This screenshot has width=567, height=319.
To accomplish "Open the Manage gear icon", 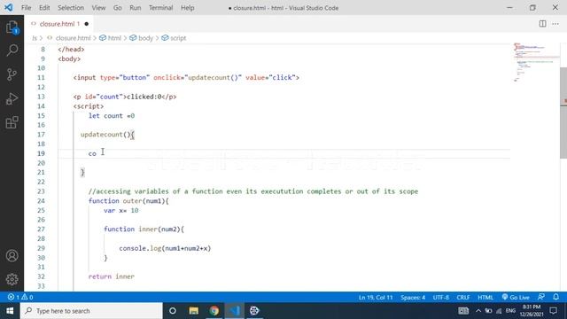I will (12, 279).
